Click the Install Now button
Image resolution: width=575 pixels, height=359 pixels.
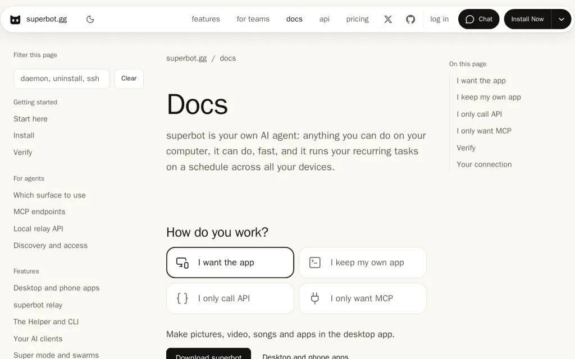coord(527,19)
